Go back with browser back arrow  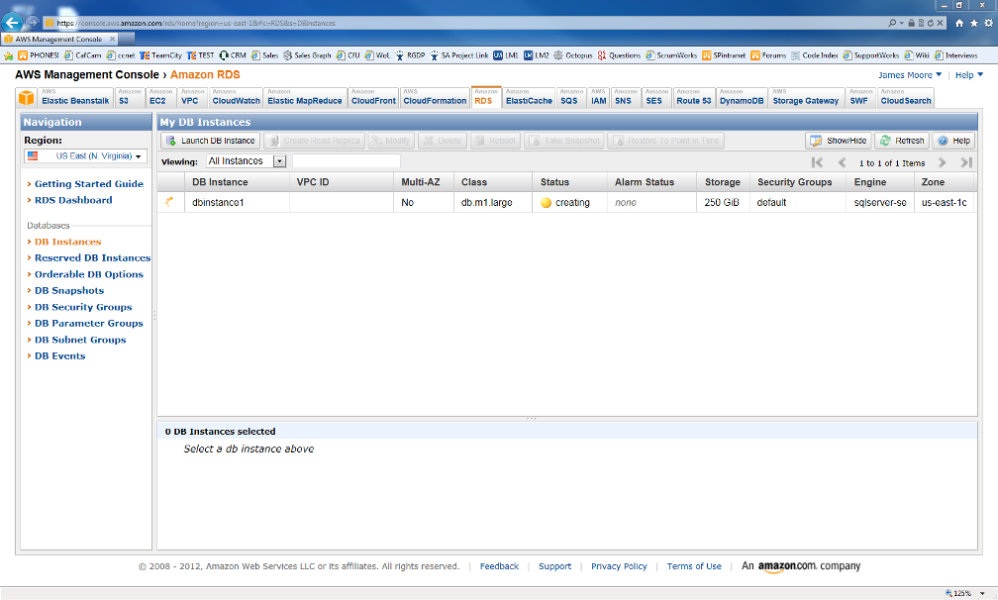tap(12, 22)
